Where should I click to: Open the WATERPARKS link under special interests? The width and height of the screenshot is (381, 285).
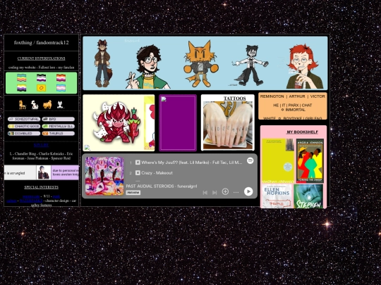(x=31, y=201)
